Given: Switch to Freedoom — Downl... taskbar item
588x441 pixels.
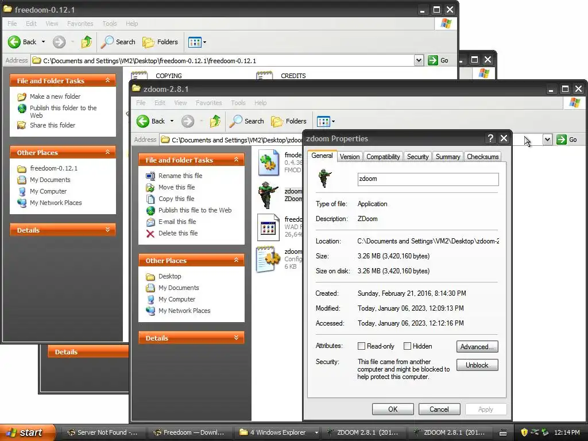Looking at the screenshot, I should tap(189, 432).
